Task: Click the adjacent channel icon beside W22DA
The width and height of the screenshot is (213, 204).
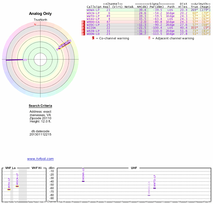Action: (x=82, y=28)
